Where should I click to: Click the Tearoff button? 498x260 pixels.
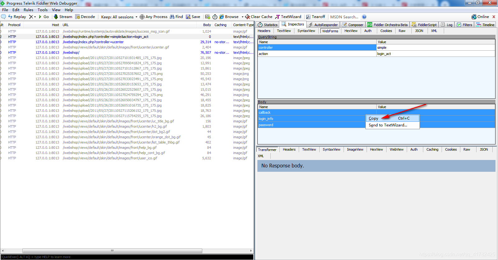(316, 17)
